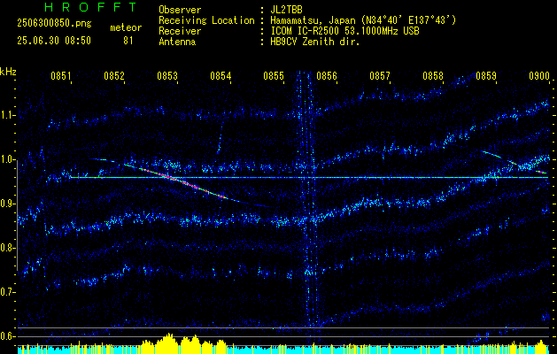This screenshot has height=354, width=557.
Task: Click the meteor count 81
Action: coord(128,41)
